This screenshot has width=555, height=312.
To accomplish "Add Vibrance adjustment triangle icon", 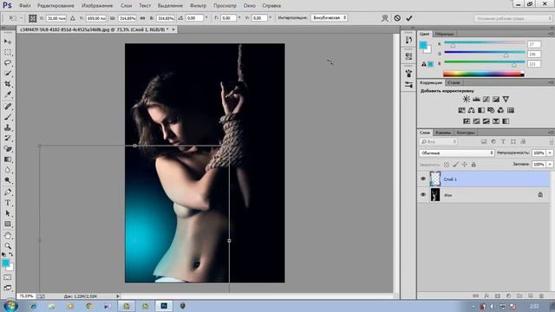I will 506,100.
